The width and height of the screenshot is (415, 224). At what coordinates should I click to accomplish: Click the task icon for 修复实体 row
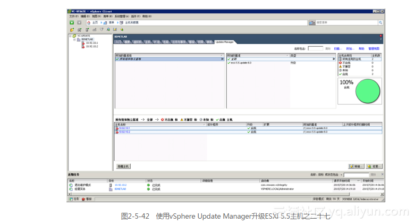71,189
